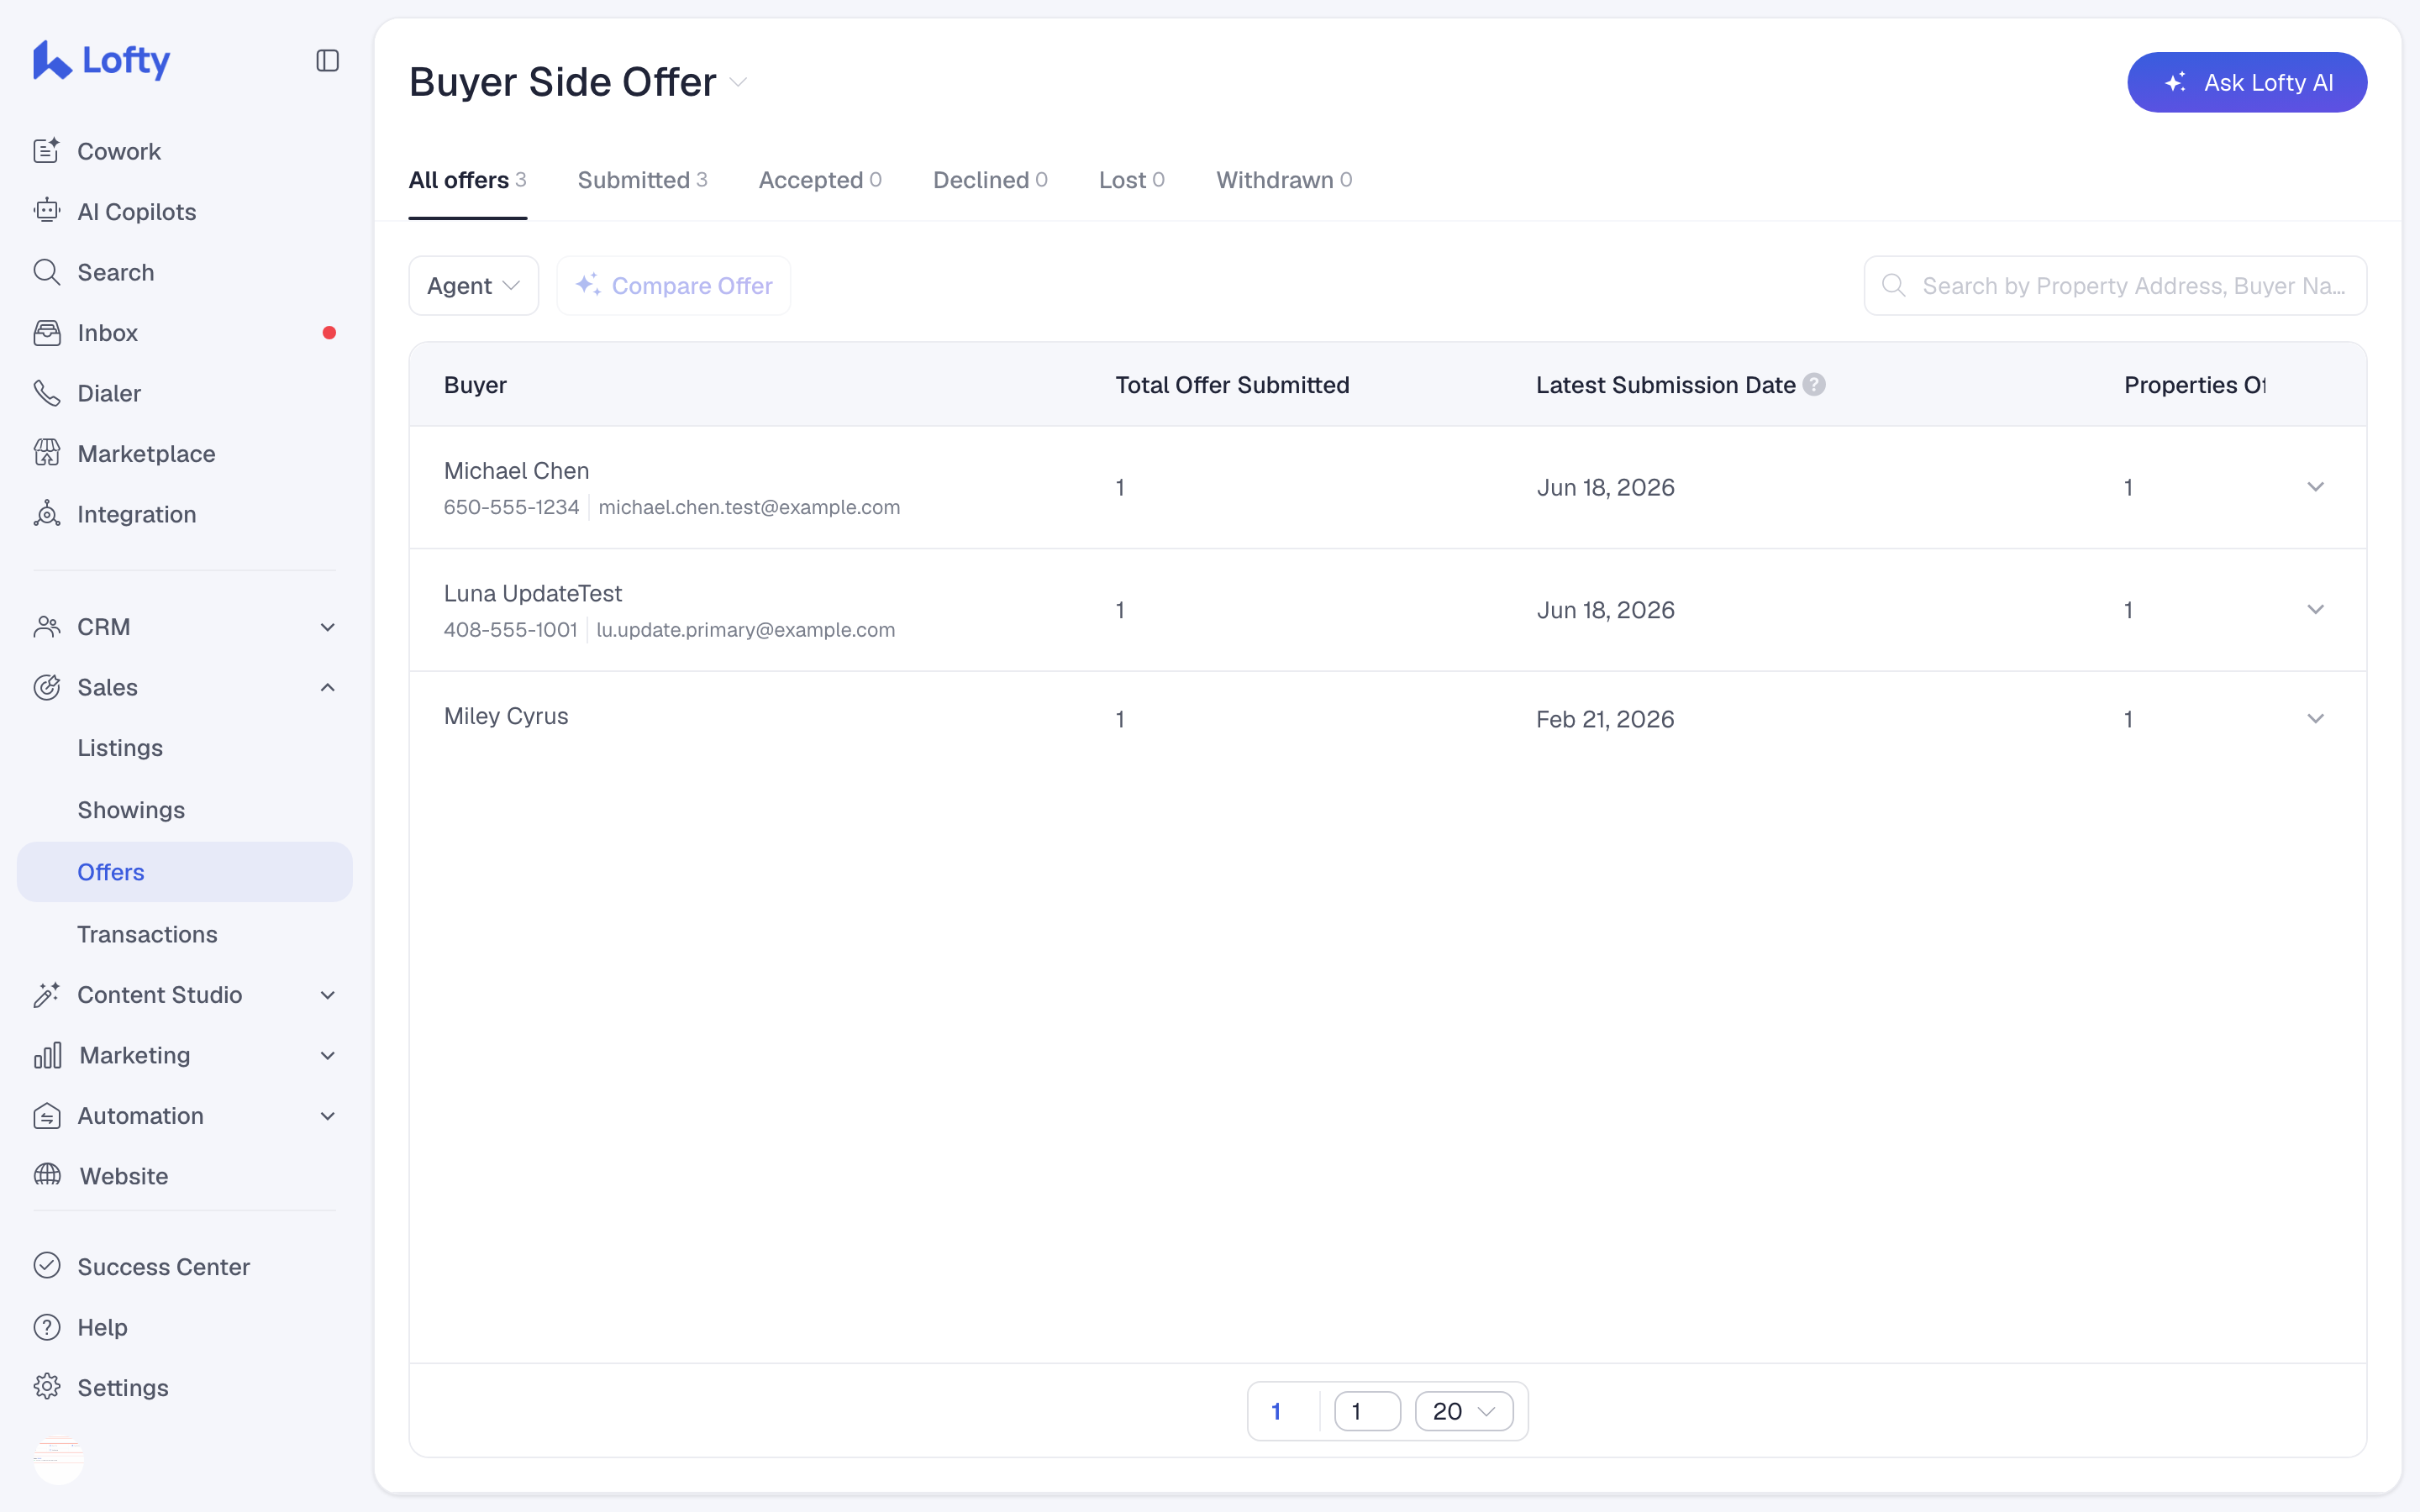Image resolution: width=2420 pixels, height=1512 pixels.
Task: Click the Inbox red notification dot
Action: pos(329,333)
